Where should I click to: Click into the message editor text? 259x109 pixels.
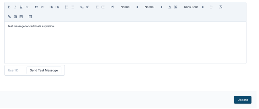(31, 26)
